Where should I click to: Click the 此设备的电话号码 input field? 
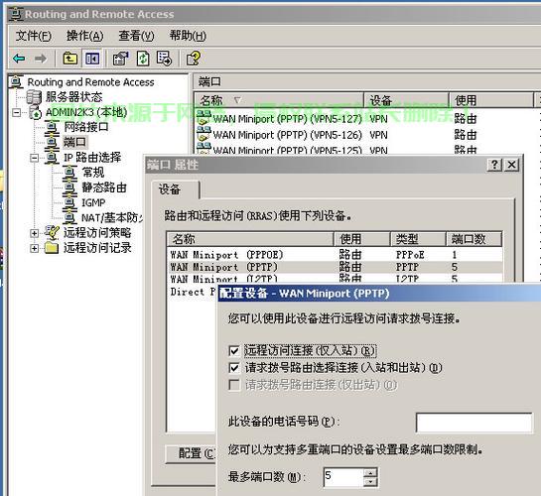(474, 423)
